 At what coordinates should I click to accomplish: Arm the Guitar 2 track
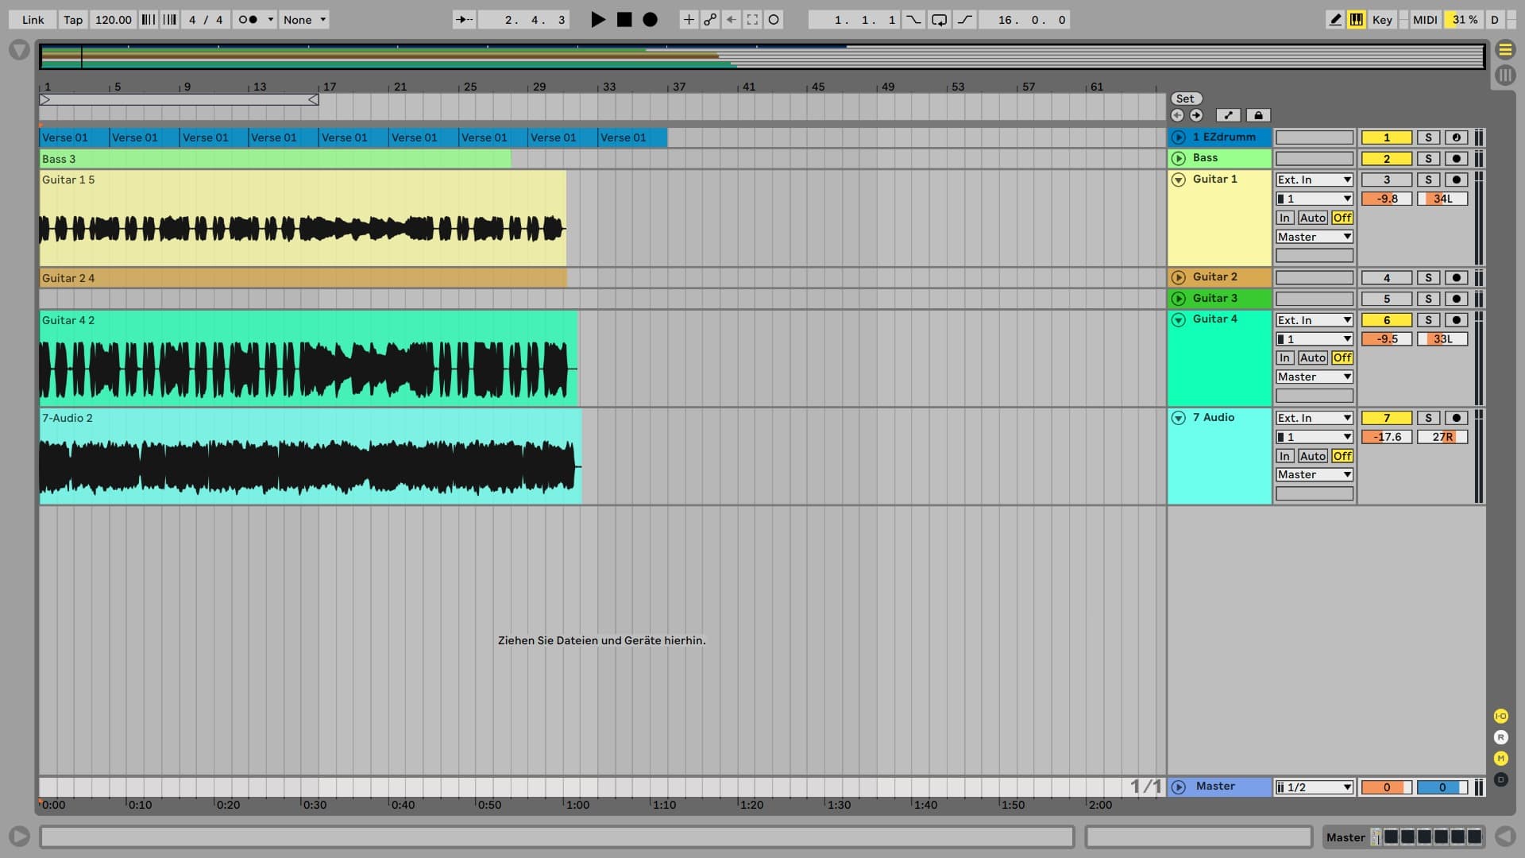tap(1456, 278)
